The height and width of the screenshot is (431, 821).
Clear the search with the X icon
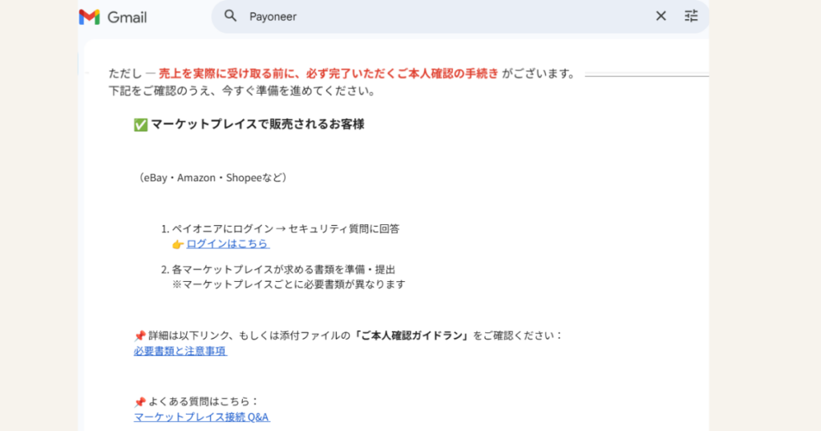pyautogui.click(x=661, y=16)
